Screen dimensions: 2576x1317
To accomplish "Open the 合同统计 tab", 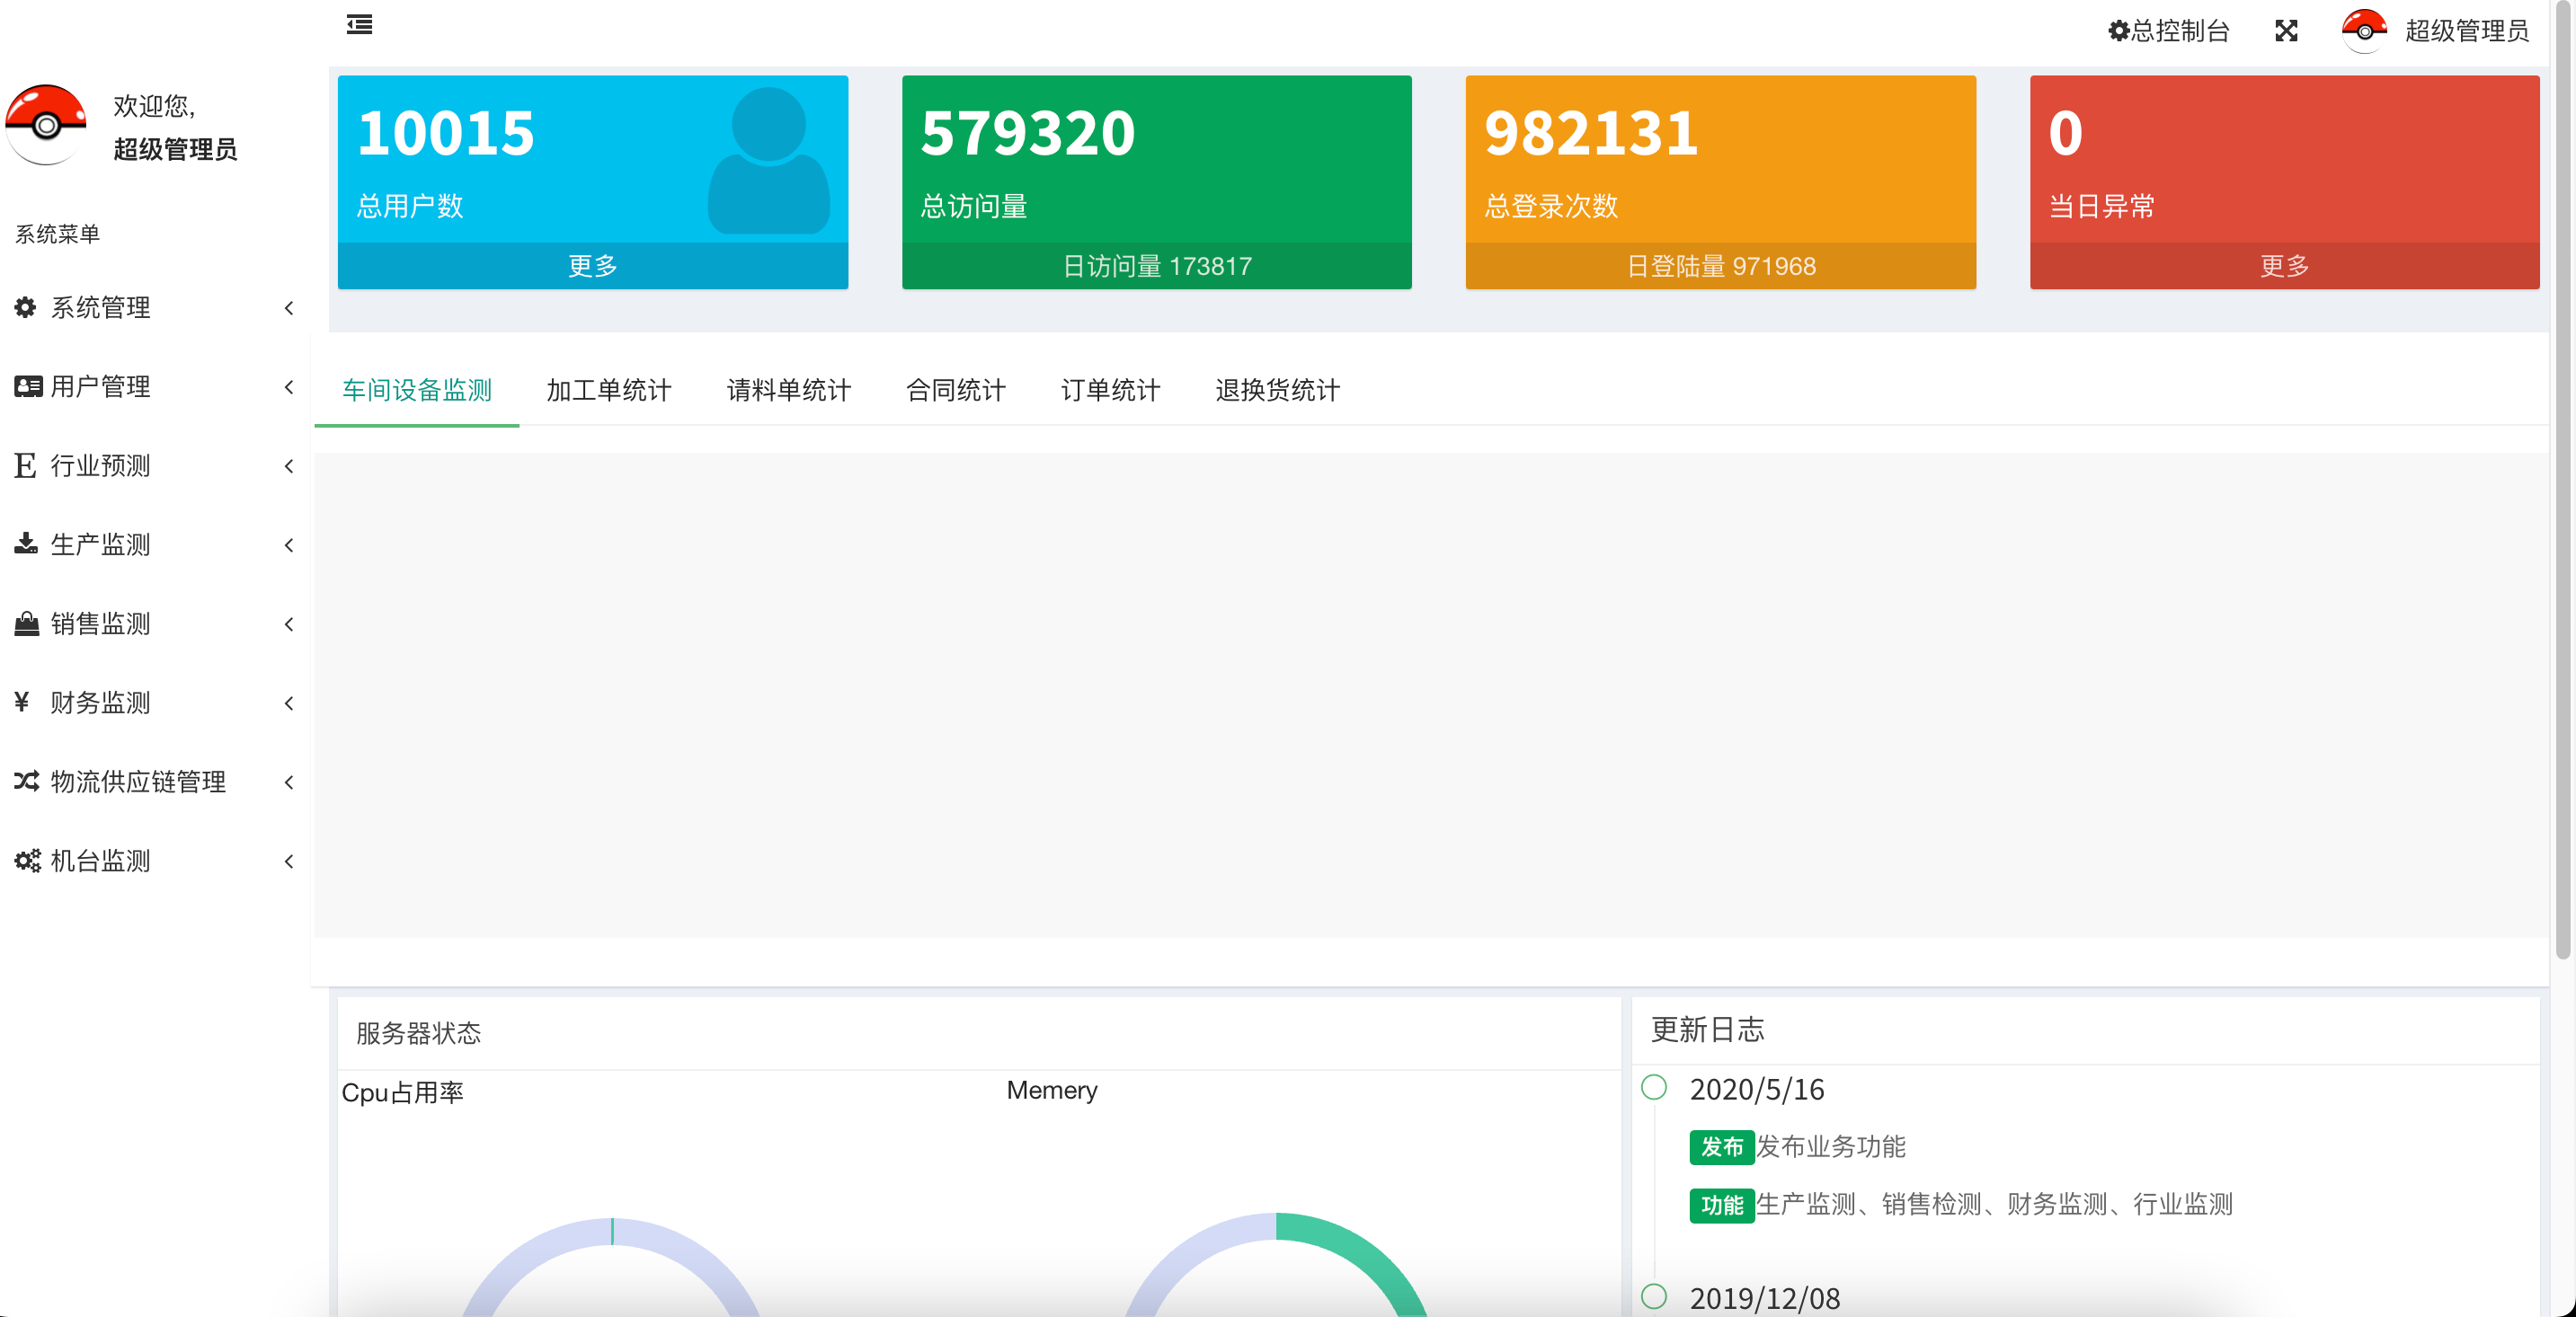I will click(x=956, y=390).
